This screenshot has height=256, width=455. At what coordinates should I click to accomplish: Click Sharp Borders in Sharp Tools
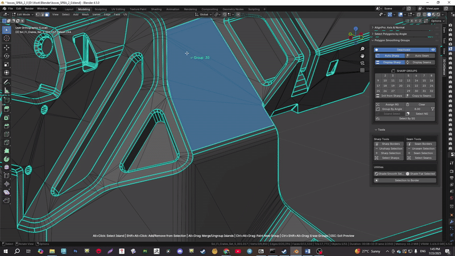[x=388, y=144]
